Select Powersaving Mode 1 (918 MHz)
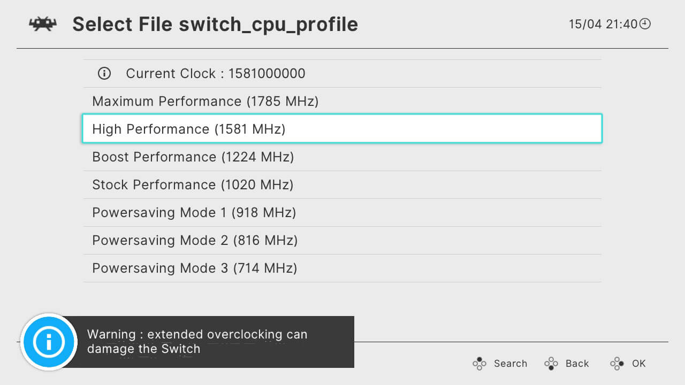Viewport: 685px width, 385px height. tap(342, 213)
